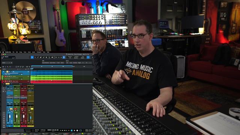This screenshot has height=135, width=240.
Task: Open the Transport menu
Action: pos(39,52)
